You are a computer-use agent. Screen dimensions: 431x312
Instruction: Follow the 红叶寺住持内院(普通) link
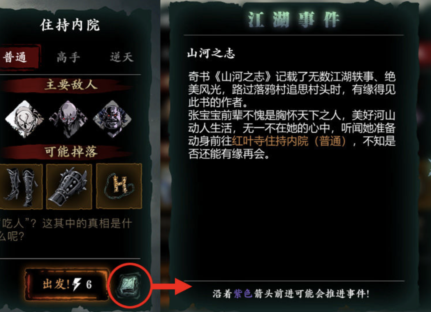(289, 141)
